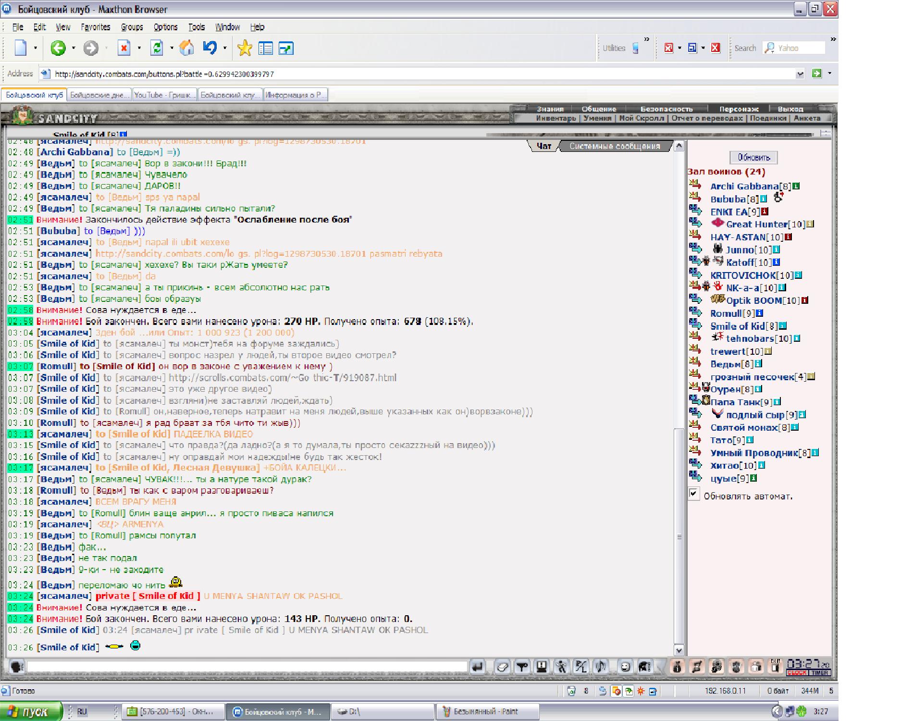Click the send message arrow in chat bar
Screen dimensions: 913x721
pyautogui.click(x=478, y=667)
